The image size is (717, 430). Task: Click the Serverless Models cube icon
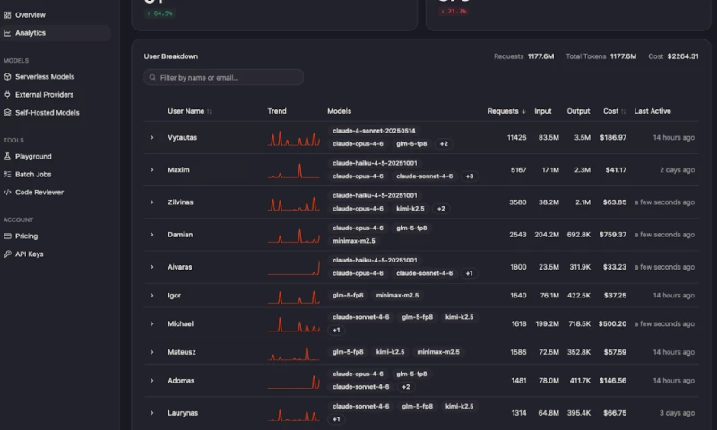(7, 77)
